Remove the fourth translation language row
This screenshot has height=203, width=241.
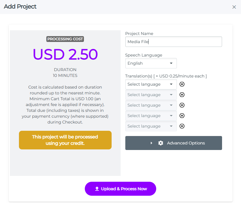point(182,116)
